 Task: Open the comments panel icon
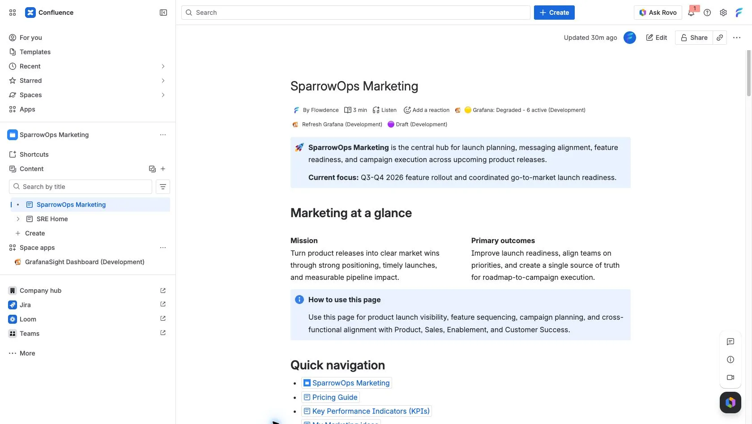tap(731, 342)
